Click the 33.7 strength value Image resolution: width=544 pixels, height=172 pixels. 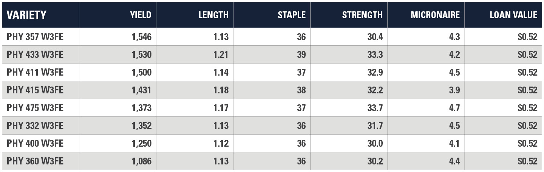375,108
